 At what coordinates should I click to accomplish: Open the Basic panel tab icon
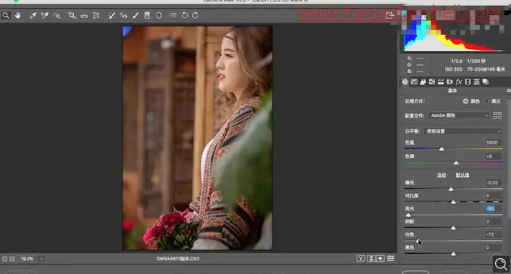tap(405, 82)
